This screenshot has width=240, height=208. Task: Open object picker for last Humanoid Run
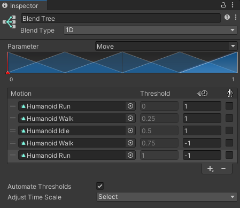(x=130, y=155)
